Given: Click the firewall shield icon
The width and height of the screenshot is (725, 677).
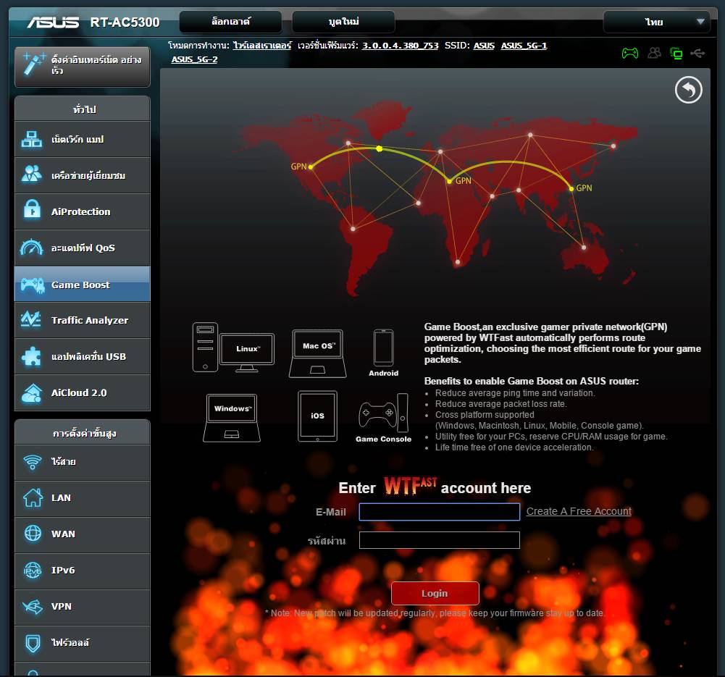Looking at the screenshot, I should click(33, 643).
